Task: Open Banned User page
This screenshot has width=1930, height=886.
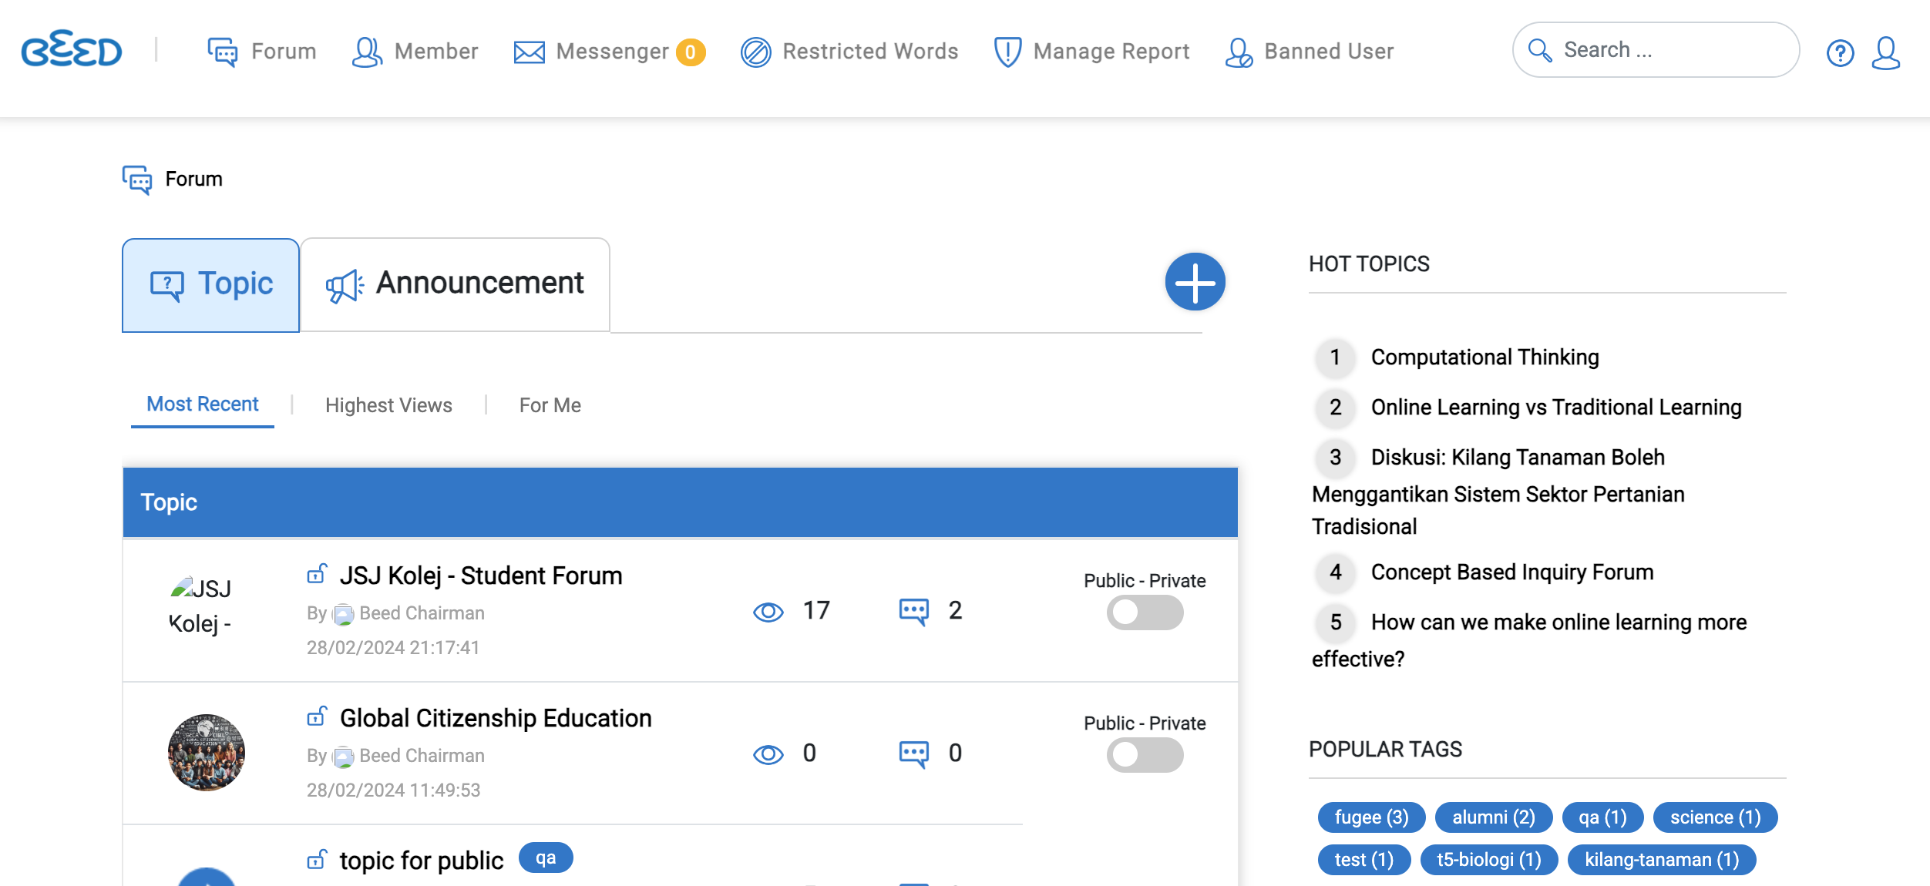Action: (1329, 52)
